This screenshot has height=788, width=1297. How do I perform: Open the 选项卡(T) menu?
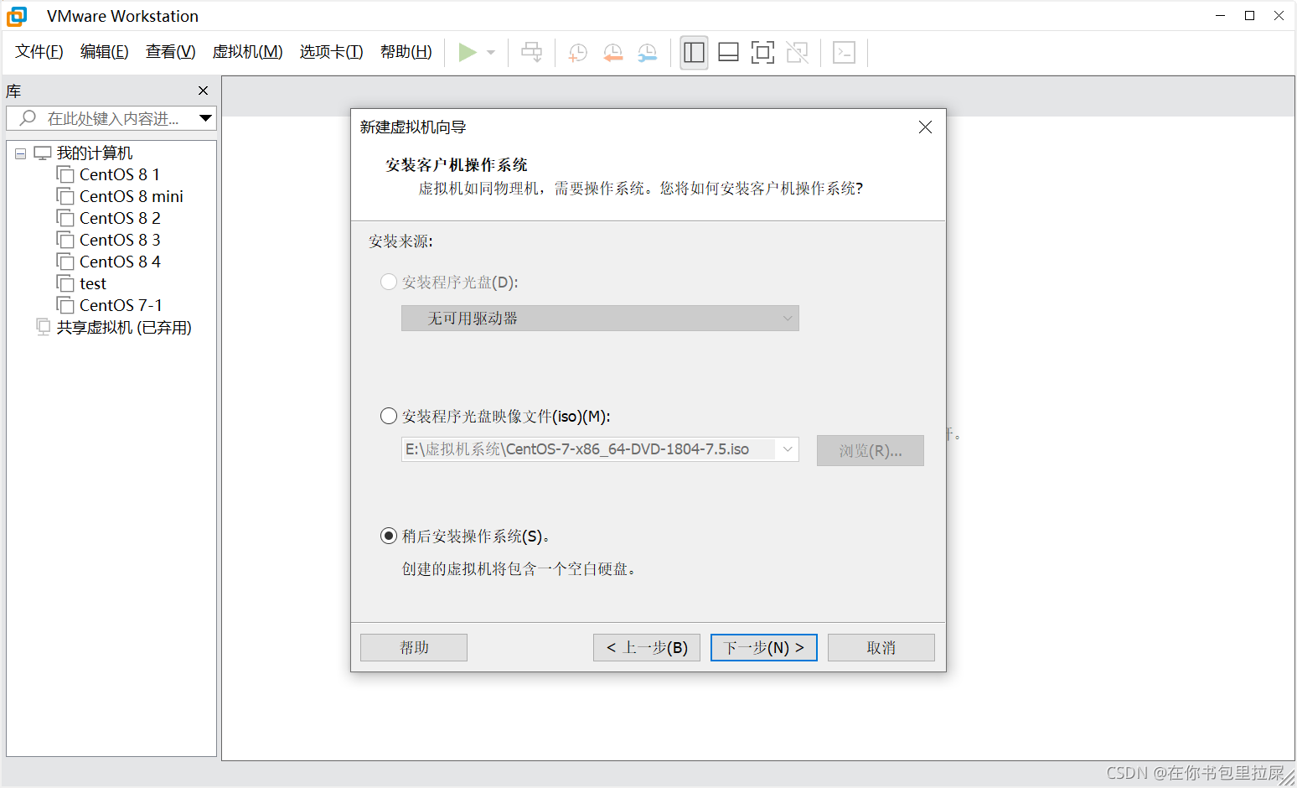332,52
